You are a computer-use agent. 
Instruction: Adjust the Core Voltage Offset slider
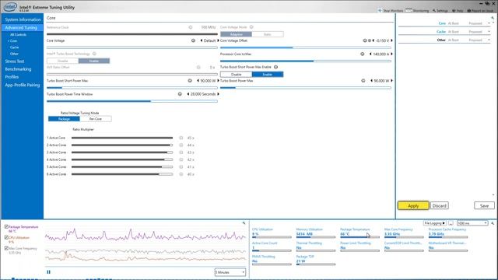pos(306,47)
